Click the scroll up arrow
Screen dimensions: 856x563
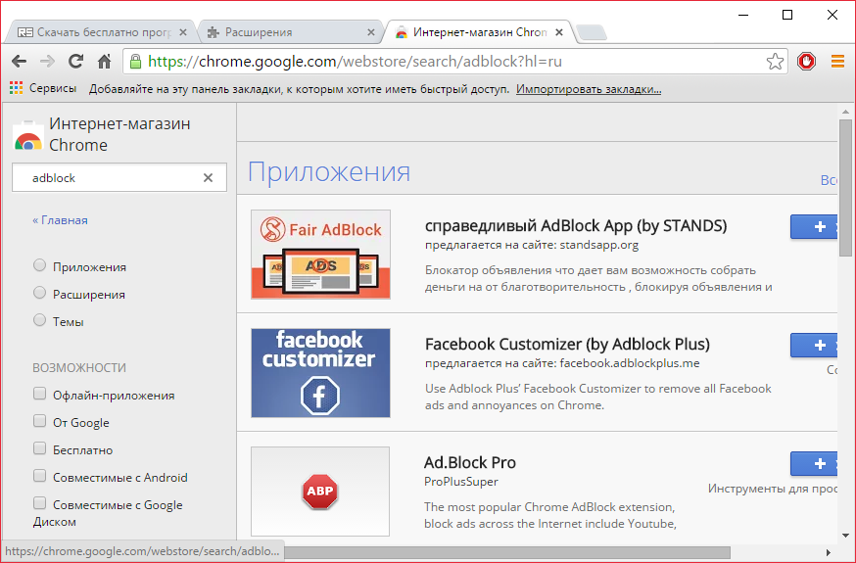pos(845,112)
